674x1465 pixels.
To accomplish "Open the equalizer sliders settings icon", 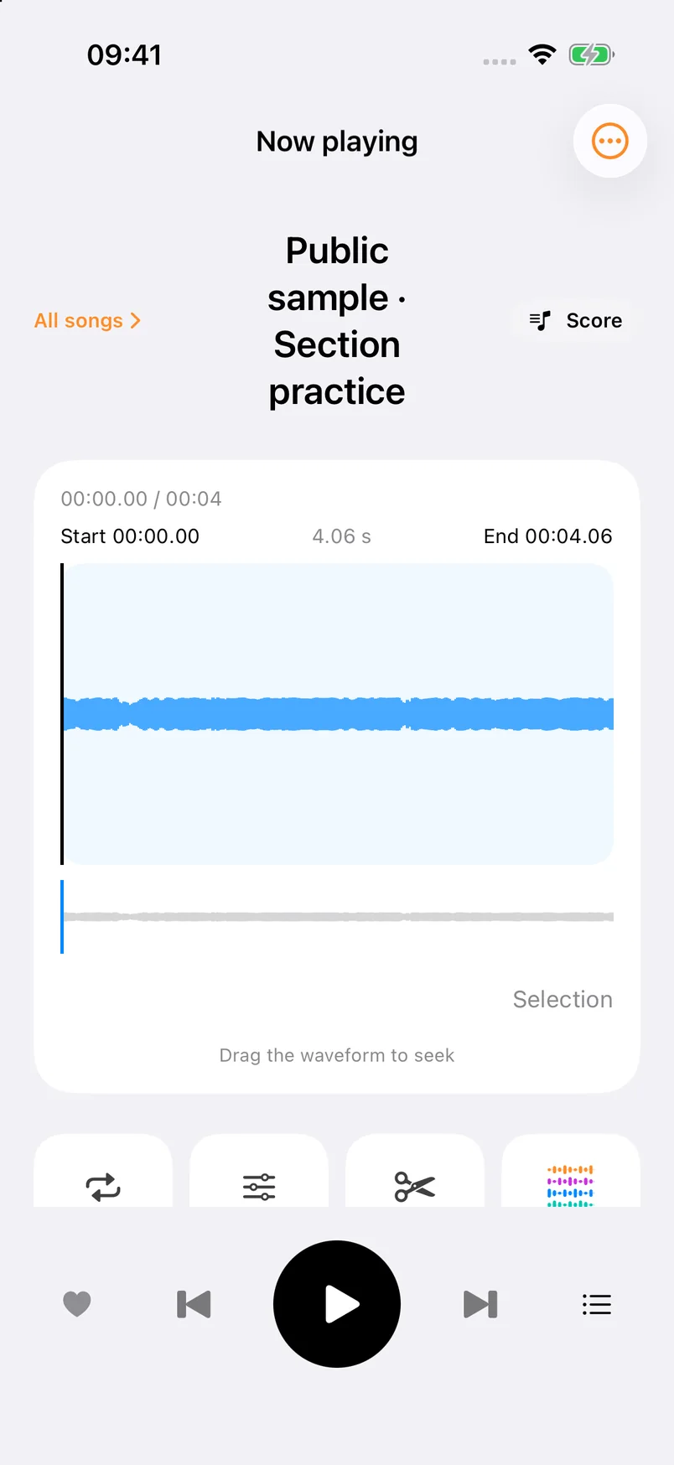I will (x=259, y=1186).
